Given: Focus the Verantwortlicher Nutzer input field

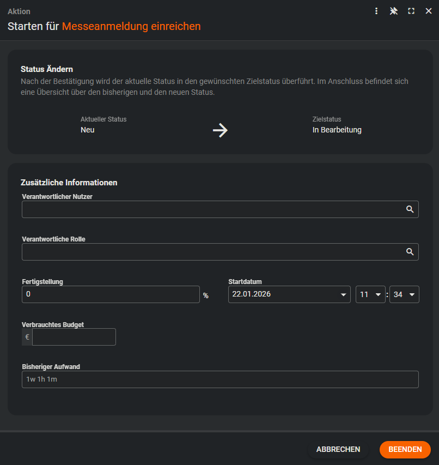Looking at the screenshot, I should coord(211,209).
